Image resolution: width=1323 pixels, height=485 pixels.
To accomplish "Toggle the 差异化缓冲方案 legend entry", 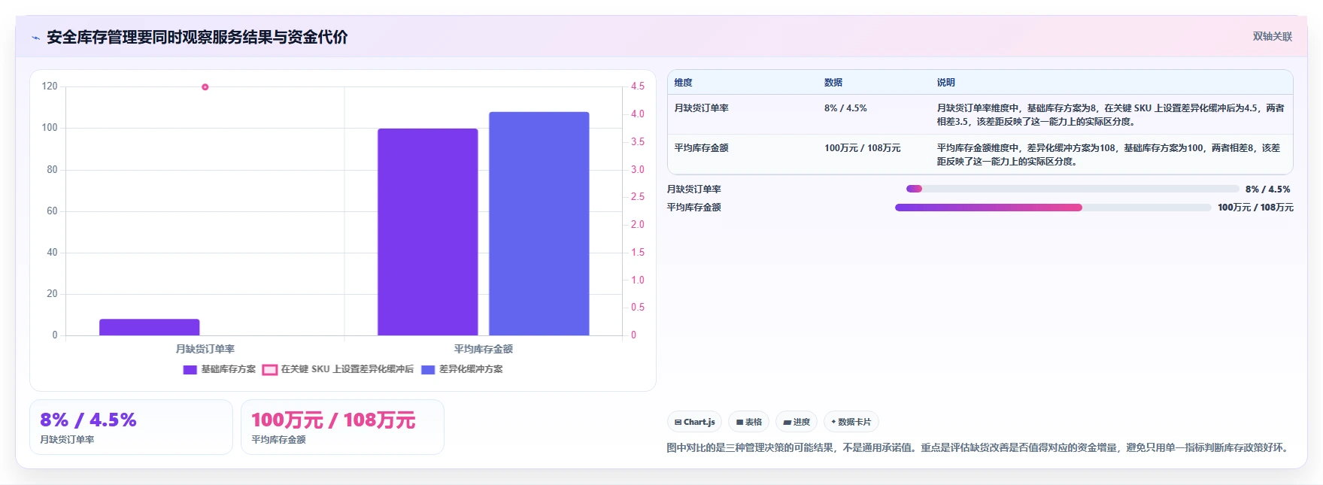I will pyautogui.click(x=462, y=369).
